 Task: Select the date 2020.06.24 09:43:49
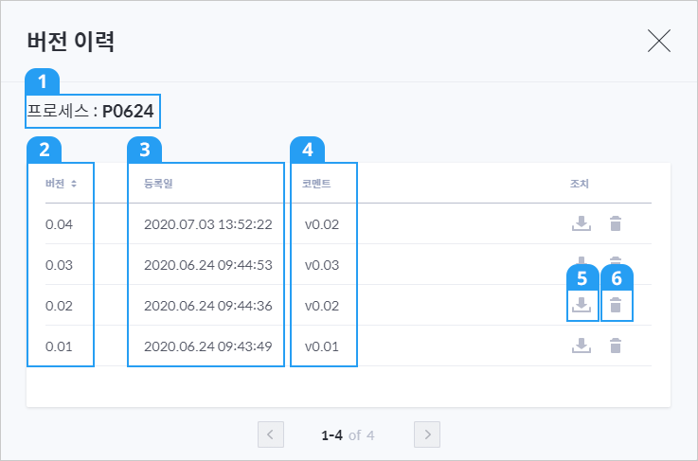[208, 346]
